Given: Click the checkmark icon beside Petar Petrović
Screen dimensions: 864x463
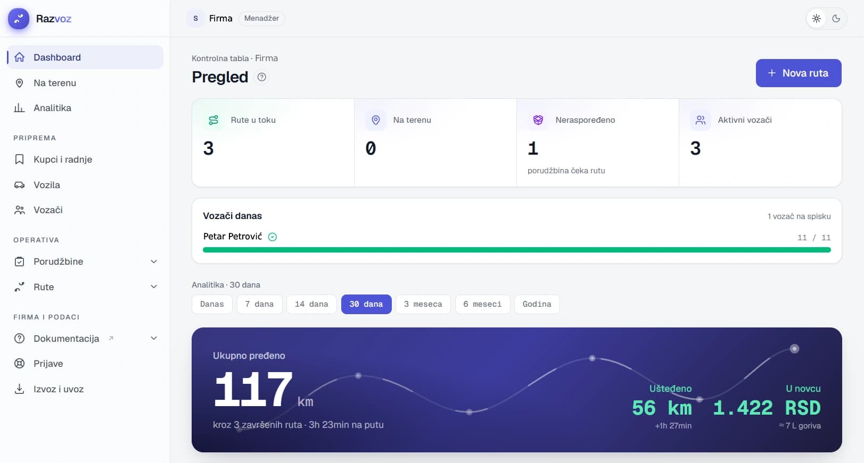Looking at the screenshot, I should (x=273, y=237).
